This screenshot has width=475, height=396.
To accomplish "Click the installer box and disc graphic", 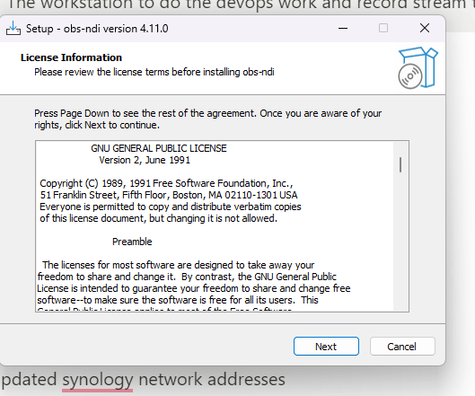I will coord(418,67).
